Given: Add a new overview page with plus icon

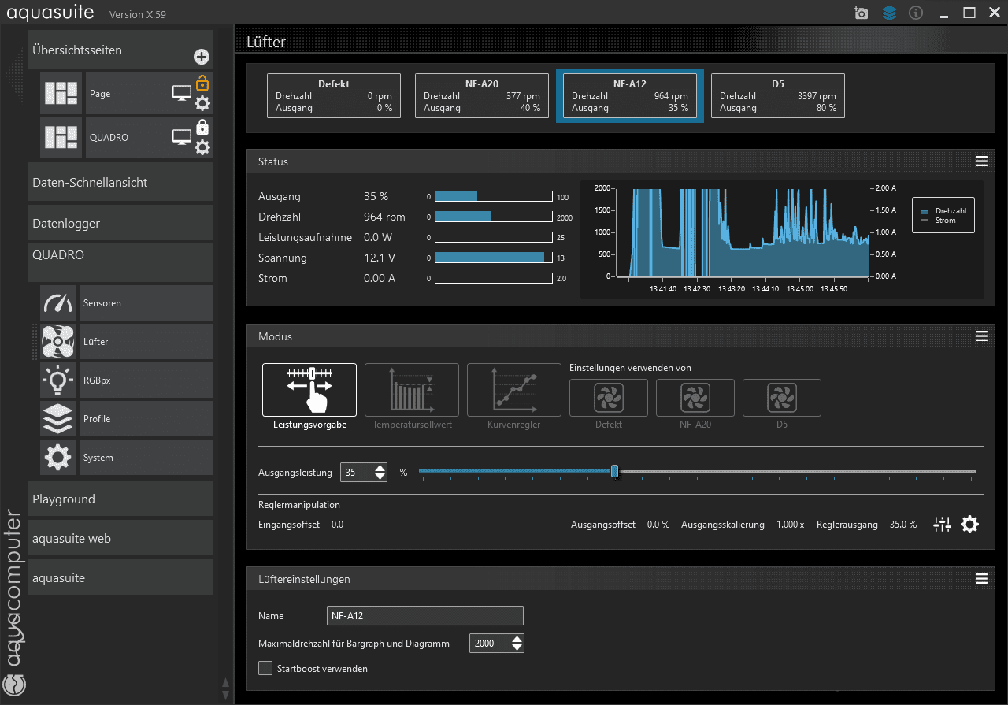Looking at the screenshot, I should [201, 57].
